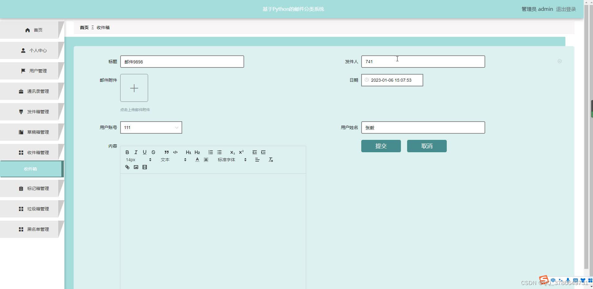This screenshot has width=593, height=289.
Task: Submit the form with 提交 button
Action: click(x=381, y=146)
